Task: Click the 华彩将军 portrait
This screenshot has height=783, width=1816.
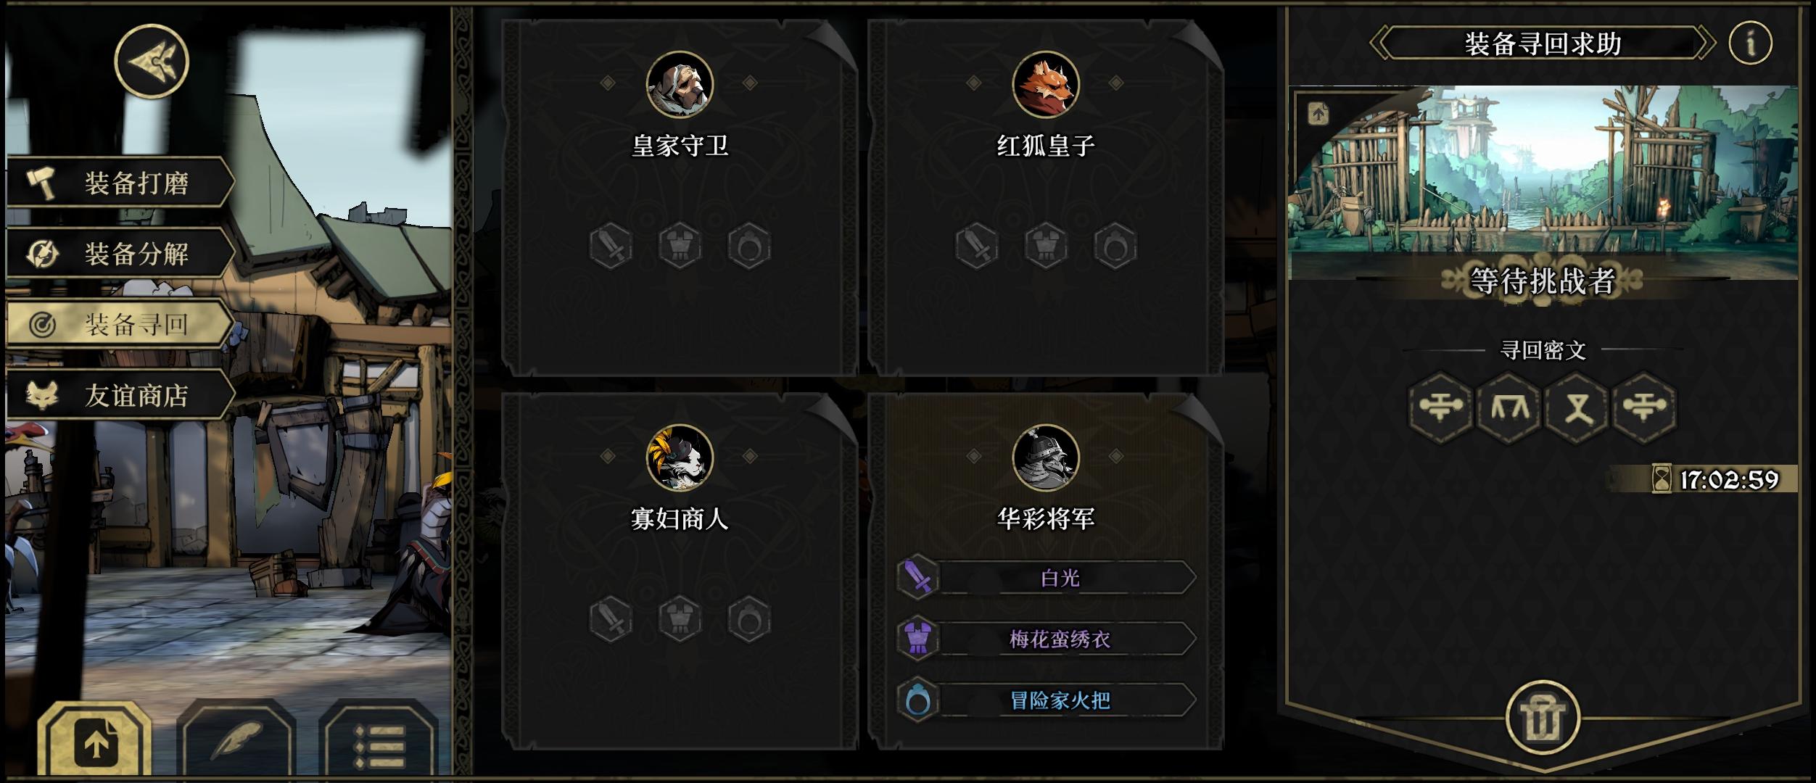Action: tap(1046, 458)
